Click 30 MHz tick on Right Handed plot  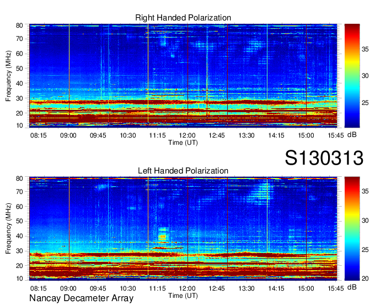19,98
